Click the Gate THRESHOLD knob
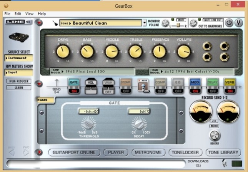248x172 pixels. click(88, 124)
